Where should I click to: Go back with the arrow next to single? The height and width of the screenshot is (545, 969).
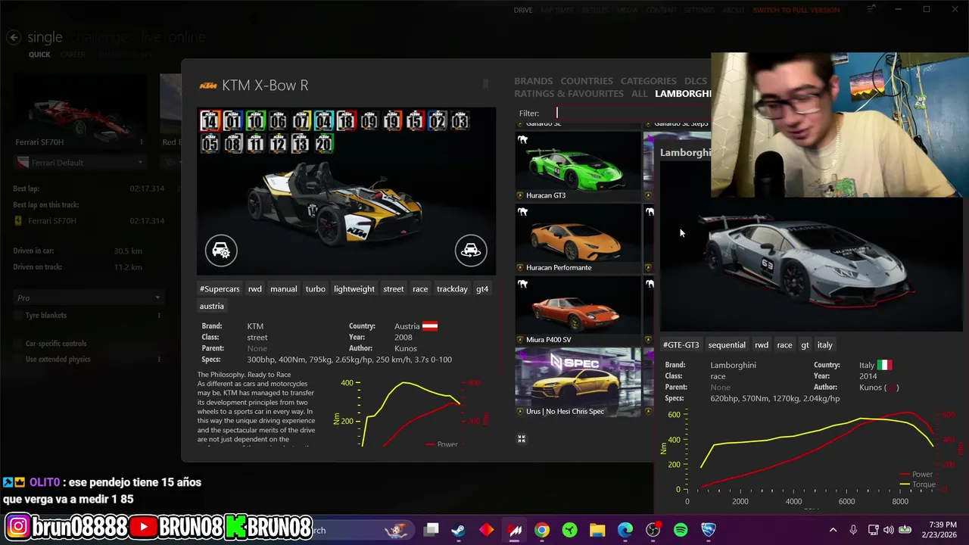tap(13, 37)
